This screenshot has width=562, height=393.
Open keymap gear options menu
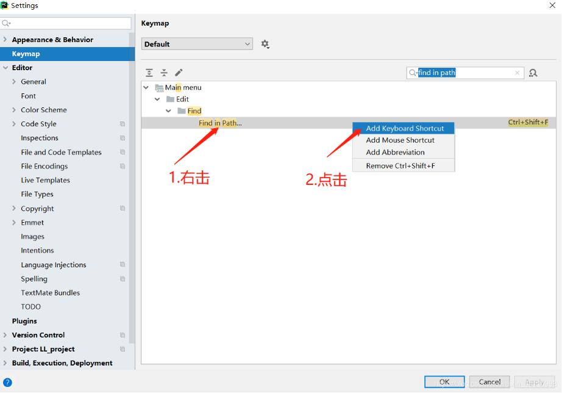265,44
